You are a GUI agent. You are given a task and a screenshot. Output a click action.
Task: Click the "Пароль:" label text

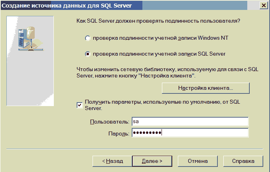pos(118,133)
